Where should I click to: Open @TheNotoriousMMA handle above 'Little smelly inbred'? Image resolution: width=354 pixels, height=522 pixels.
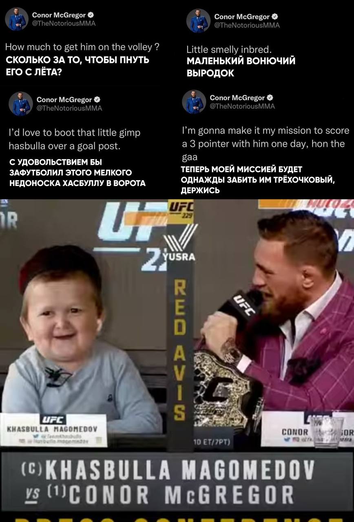click(x=247, y=25)
